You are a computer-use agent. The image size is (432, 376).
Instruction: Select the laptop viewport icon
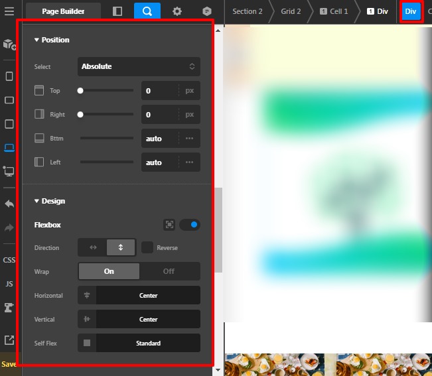pos(9,148)
